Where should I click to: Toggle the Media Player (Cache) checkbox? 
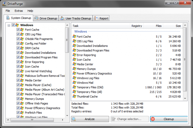[x=18, y=85]
